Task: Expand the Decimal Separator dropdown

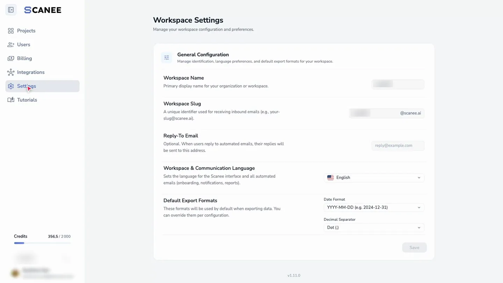Action: click(x=374, y=227)
